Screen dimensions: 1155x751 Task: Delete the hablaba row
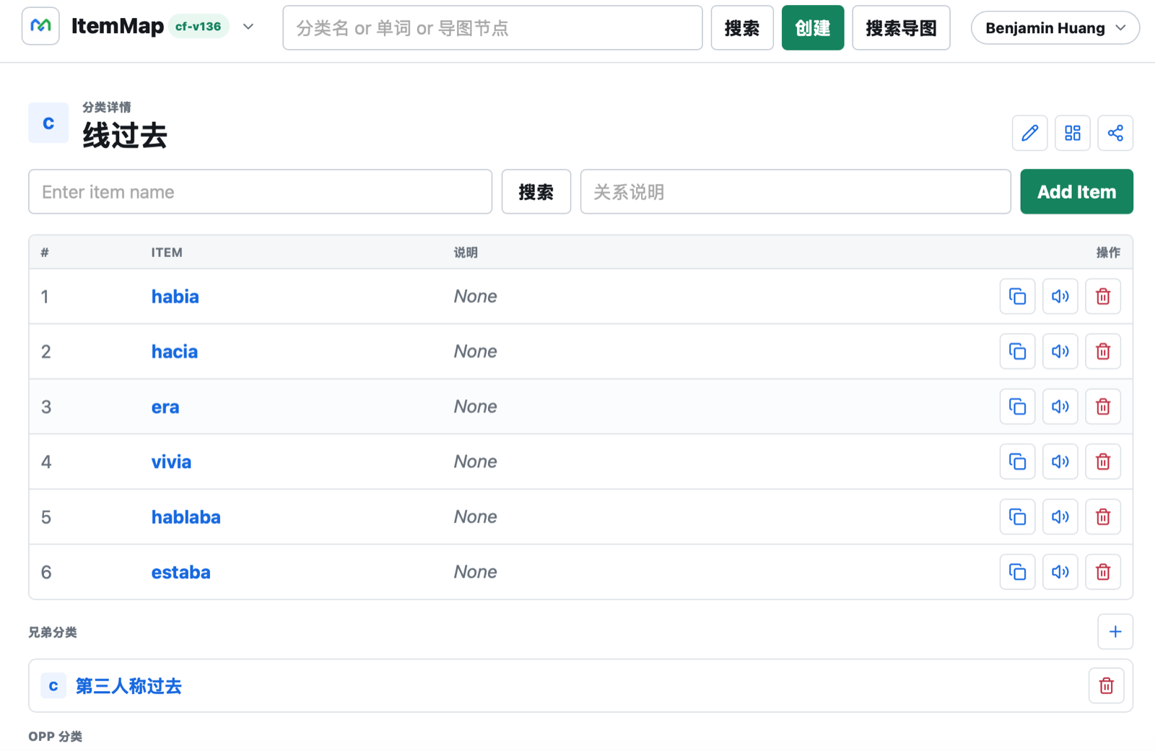point(1103,517)
